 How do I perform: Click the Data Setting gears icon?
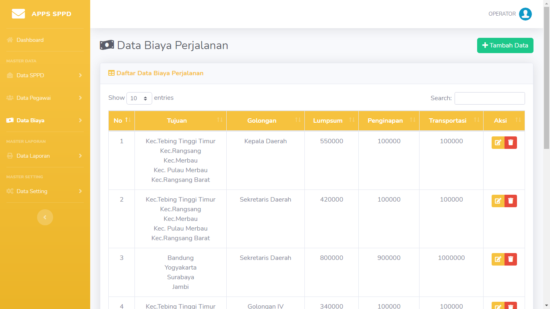(x=10, y=191)
